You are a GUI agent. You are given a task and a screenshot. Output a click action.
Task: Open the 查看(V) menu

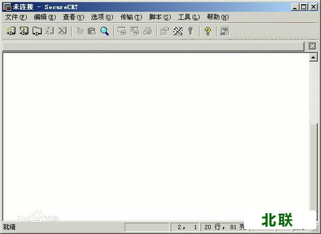[73, 17]
